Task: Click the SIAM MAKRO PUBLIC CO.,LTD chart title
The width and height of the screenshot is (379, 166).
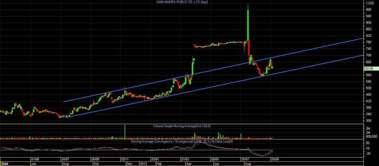Action: pos(182,2)
